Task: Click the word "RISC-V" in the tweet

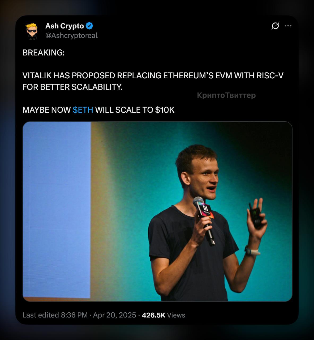Action: [x=270, y=76]
